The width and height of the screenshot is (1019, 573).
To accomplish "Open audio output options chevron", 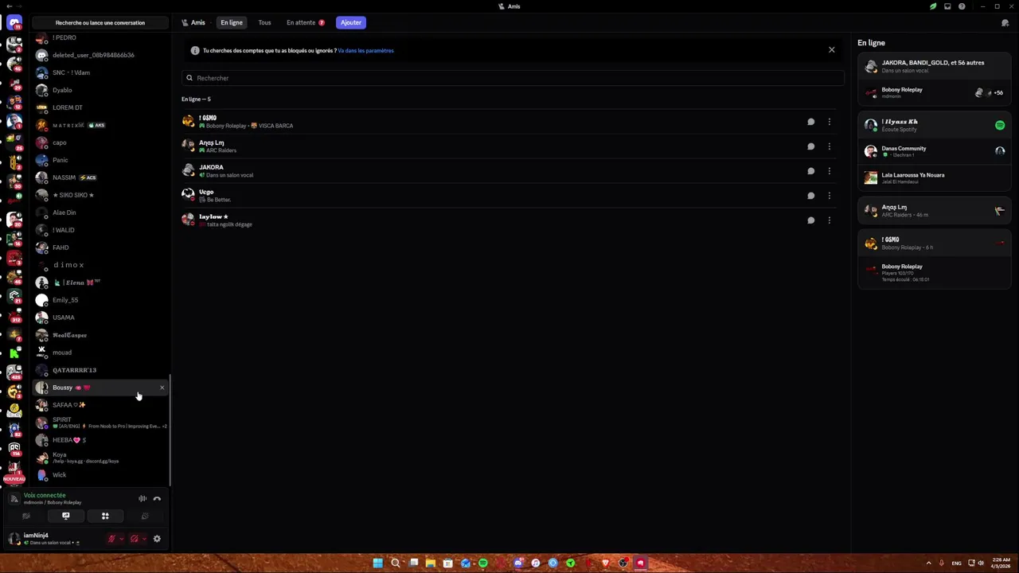I will (x=144, y=539).
